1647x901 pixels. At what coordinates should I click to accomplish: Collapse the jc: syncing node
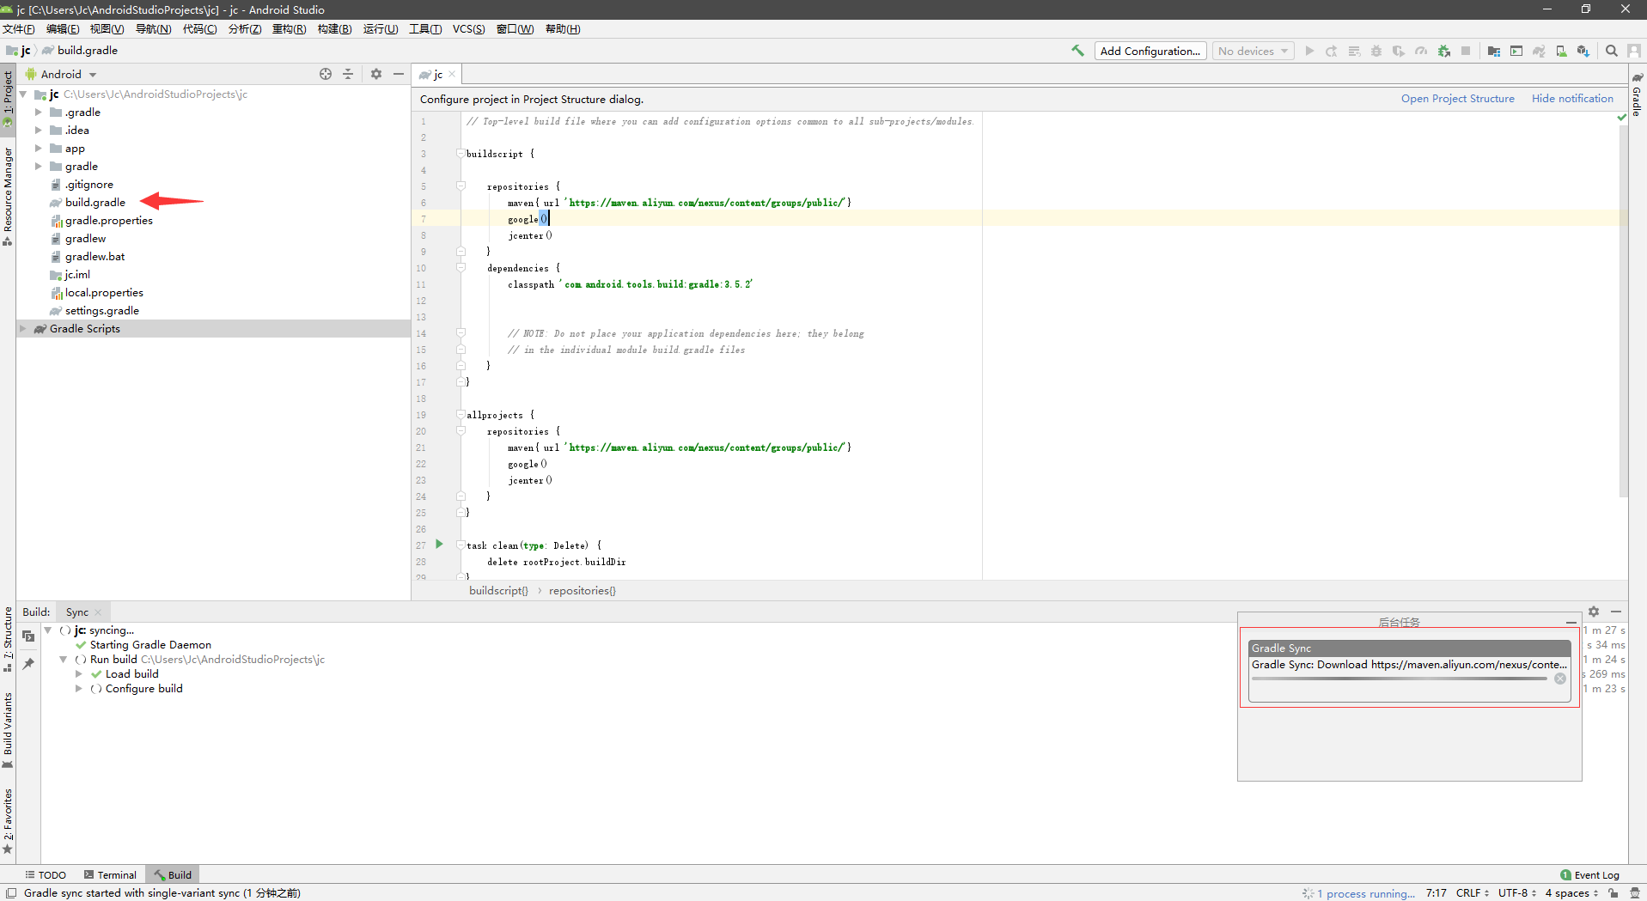pos(48,630)
